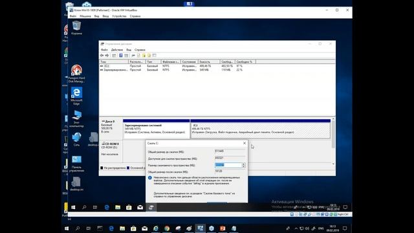
Task: Open Disk Management Вид menu
Action: (129, 50)
